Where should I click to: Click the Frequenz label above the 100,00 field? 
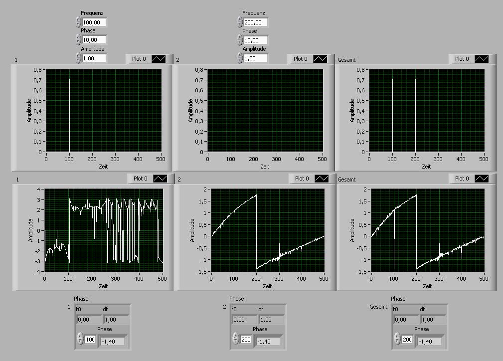[92, 13]
